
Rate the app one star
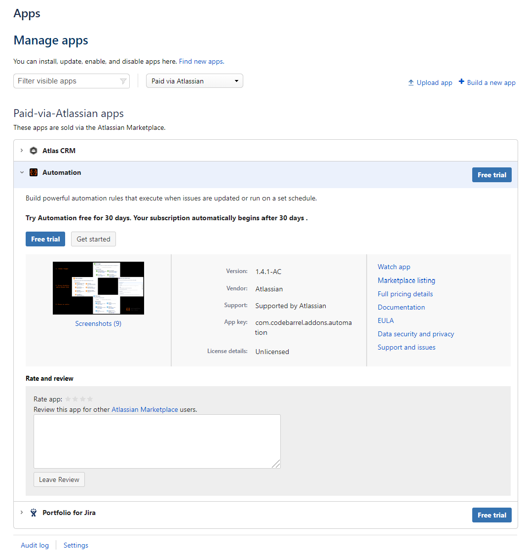click(x=68, y=399)
